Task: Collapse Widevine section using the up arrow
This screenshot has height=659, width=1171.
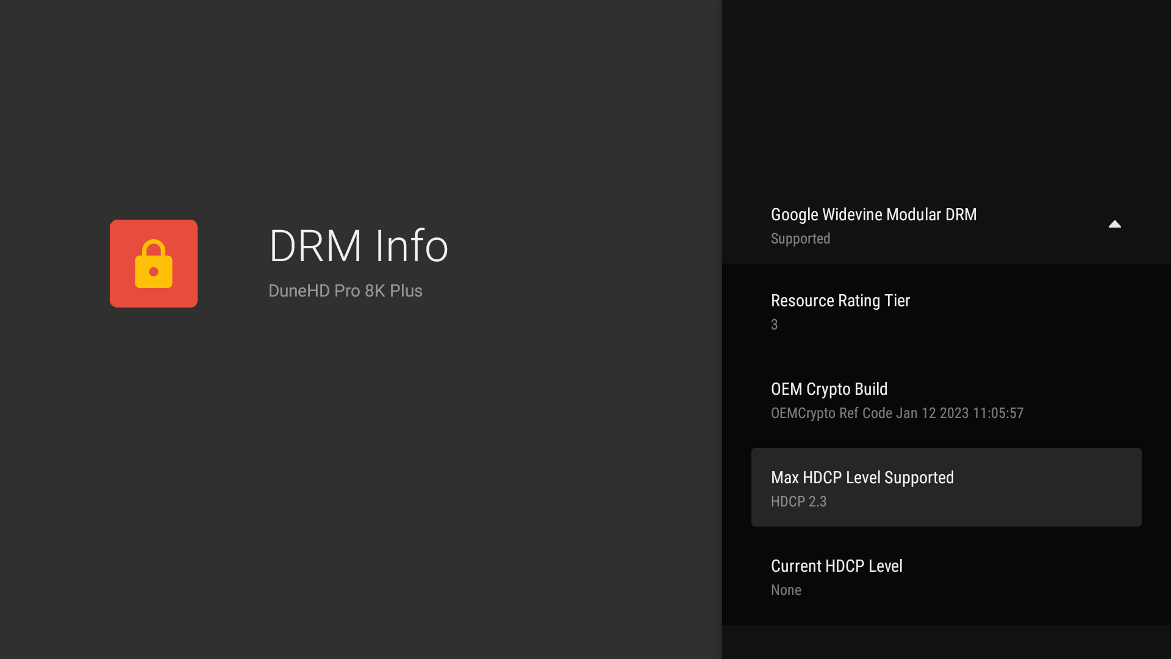Action: pyautogui.click(x=1114, y=225)
